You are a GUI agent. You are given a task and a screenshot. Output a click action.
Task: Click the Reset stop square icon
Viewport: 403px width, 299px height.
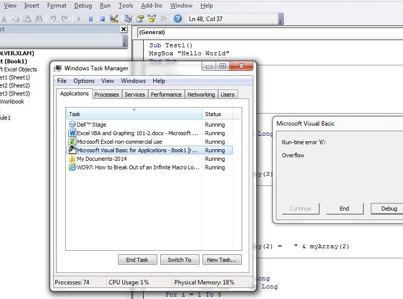(x=103, y=19)
